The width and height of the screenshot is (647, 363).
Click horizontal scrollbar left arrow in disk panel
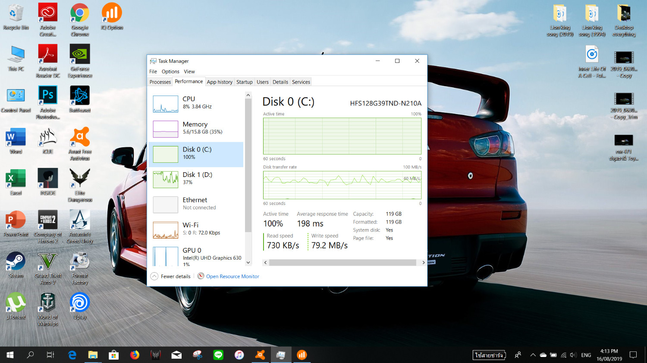(266, 262)
